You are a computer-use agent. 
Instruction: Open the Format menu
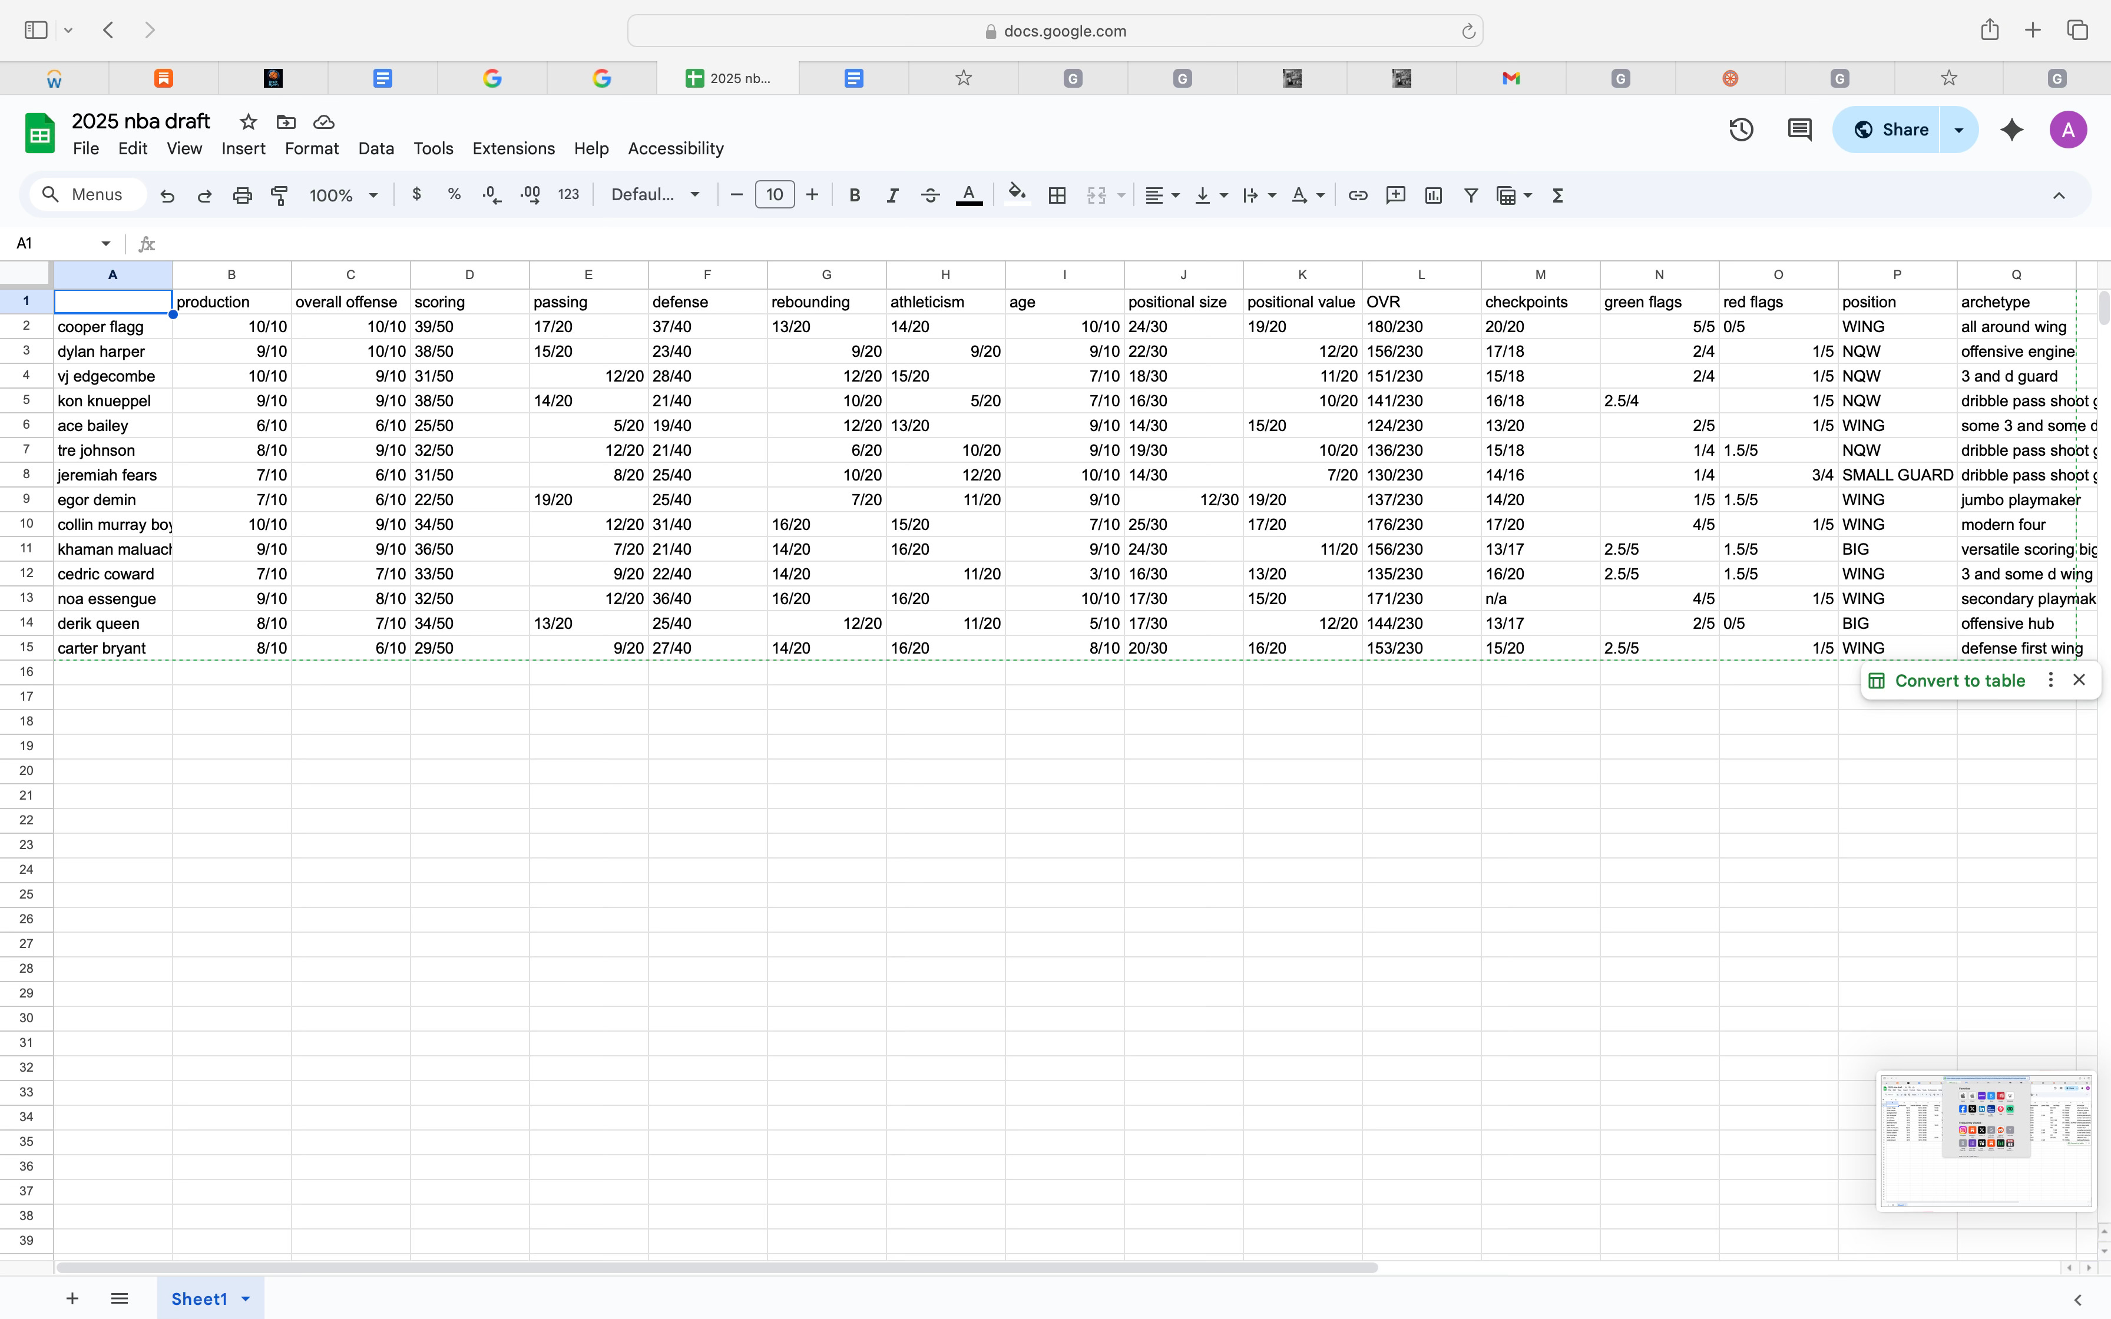(x=312, y=148)
